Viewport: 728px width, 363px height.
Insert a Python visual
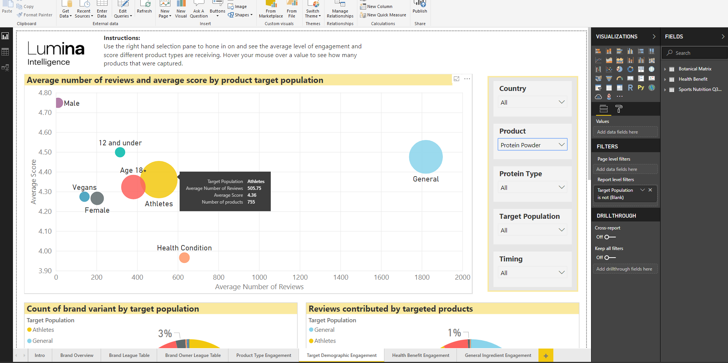[641, 88]
